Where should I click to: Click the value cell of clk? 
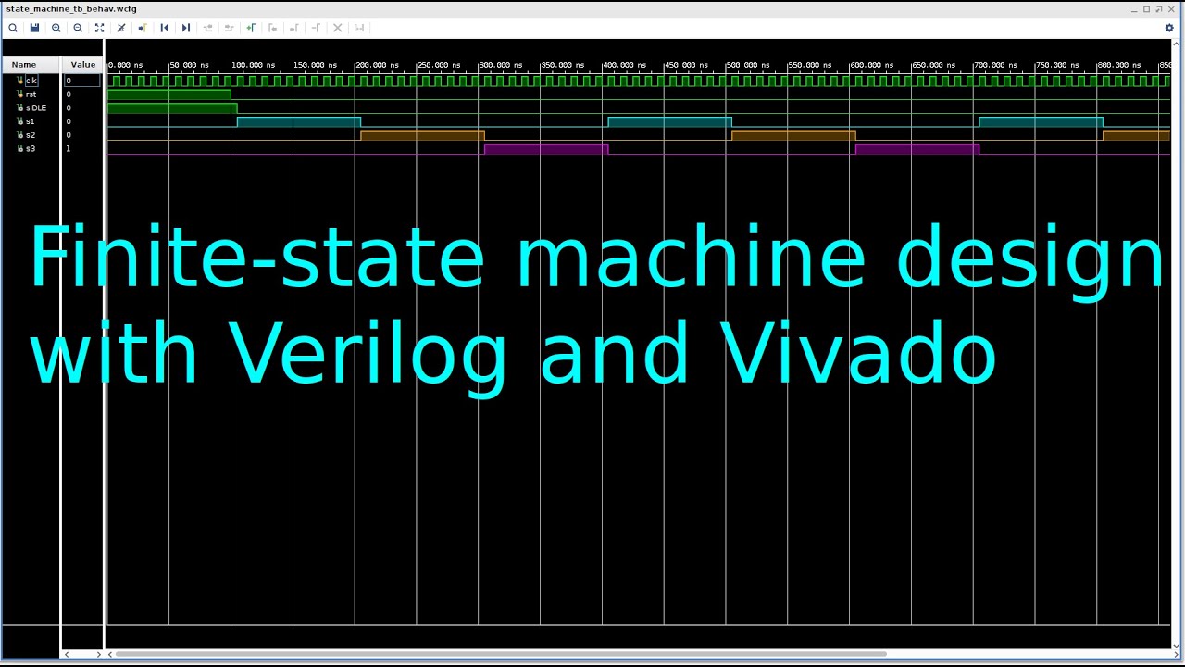pyautogui.click(x=81, y=81)
